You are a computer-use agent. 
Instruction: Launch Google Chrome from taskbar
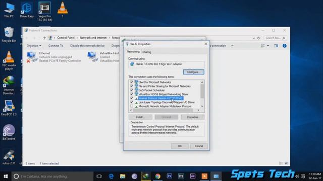[158, 176]
